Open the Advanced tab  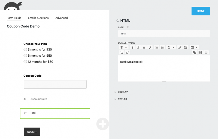pyautogui.click(x=62, y=18)
